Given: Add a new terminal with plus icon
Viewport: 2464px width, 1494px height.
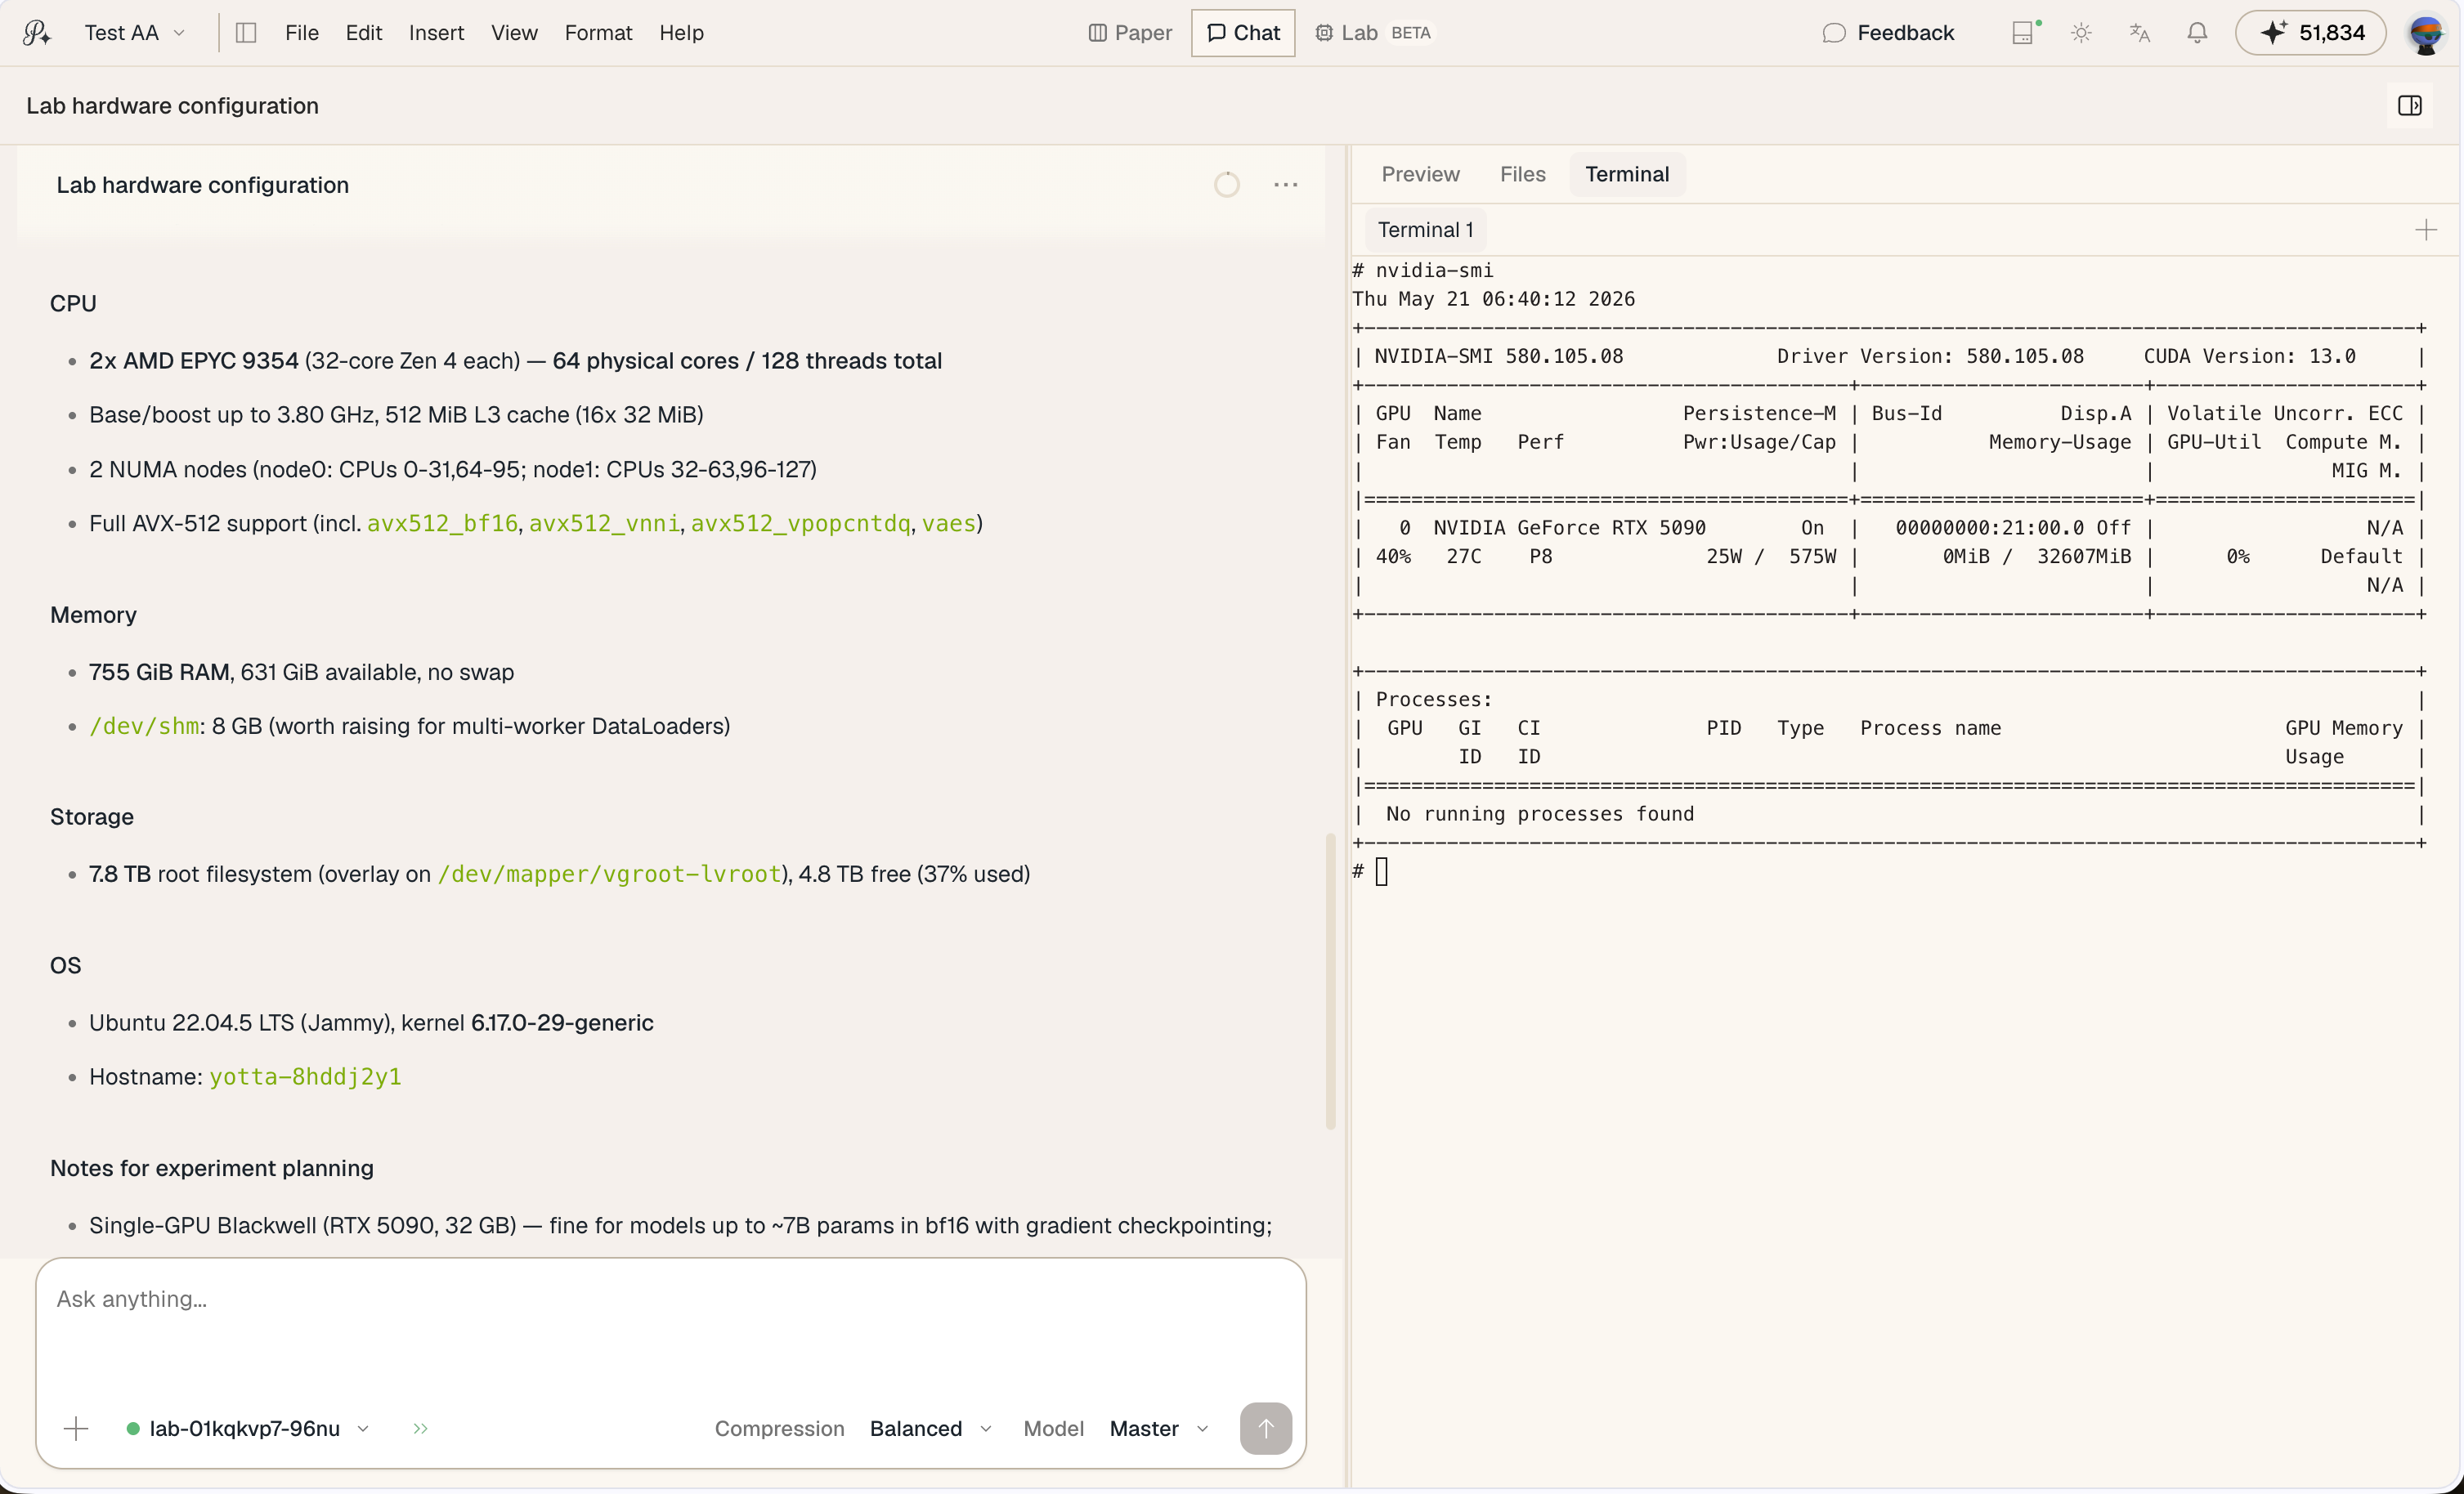Looking at the screenshot, I should [2425, 230].
